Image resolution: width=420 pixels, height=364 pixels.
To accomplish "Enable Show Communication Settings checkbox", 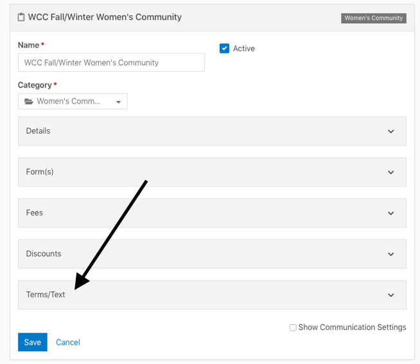I will [x=293, y=327].
